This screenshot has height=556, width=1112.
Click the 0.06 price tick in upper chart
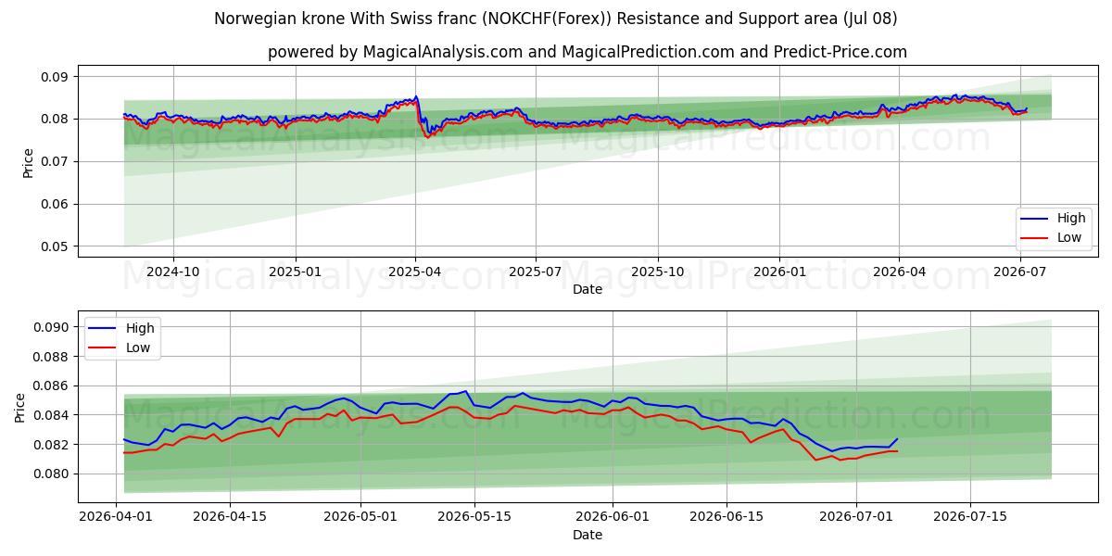pyautogui.click(x=56, y=204)
